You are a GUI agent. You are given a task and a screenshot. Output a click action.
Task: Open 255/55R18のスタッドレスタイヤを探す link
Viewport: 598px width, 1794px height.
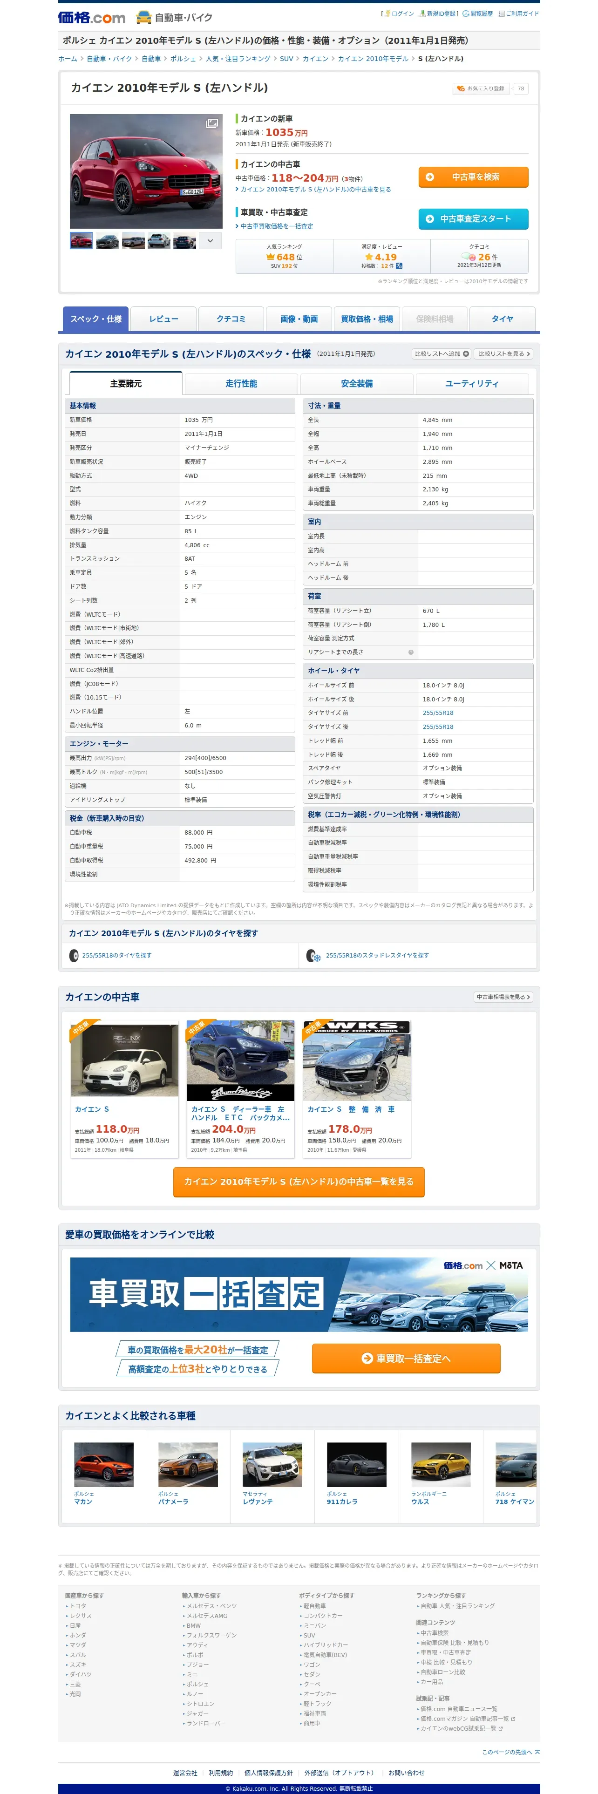377,956
